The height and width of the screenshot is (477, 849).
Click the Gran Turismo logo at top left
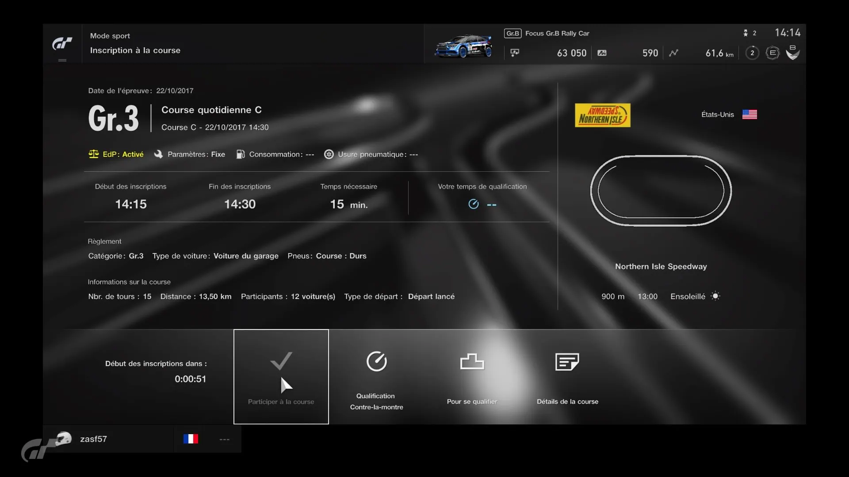pyautogui.click(x=62, y=43)
